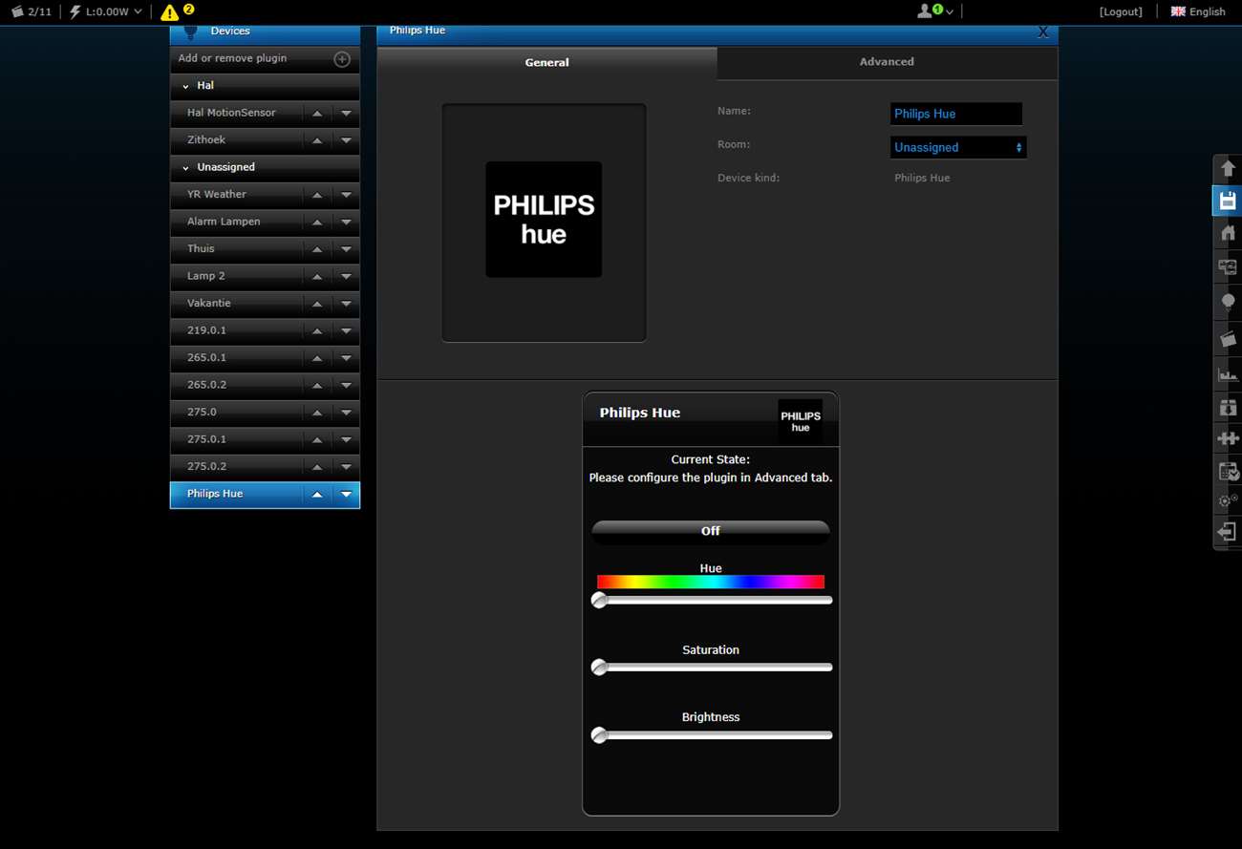
Task: Move Lamp 2 up in the list
Action: 317,276
